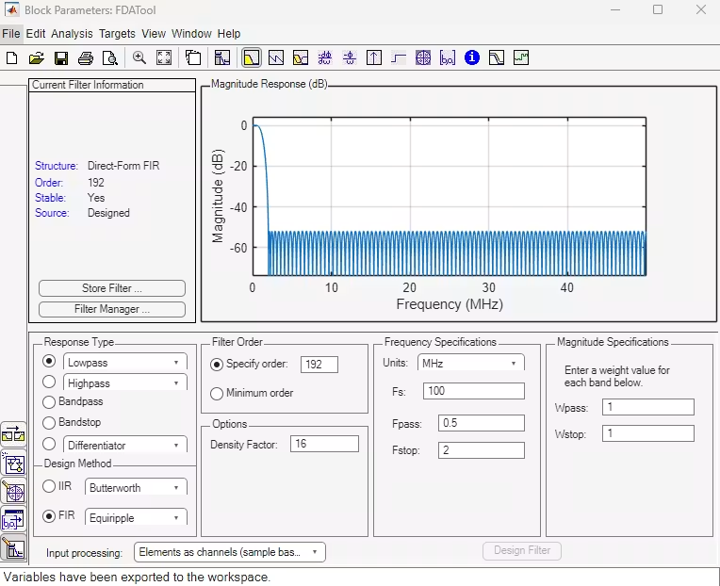Activate the Zoom In magnifier tool
Viewport: 720px width, 586px height.
point(139,57)
